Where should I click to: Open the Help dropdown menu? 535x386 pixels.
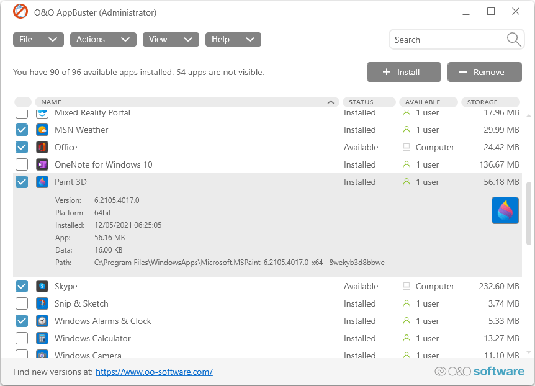coord(233,39)
